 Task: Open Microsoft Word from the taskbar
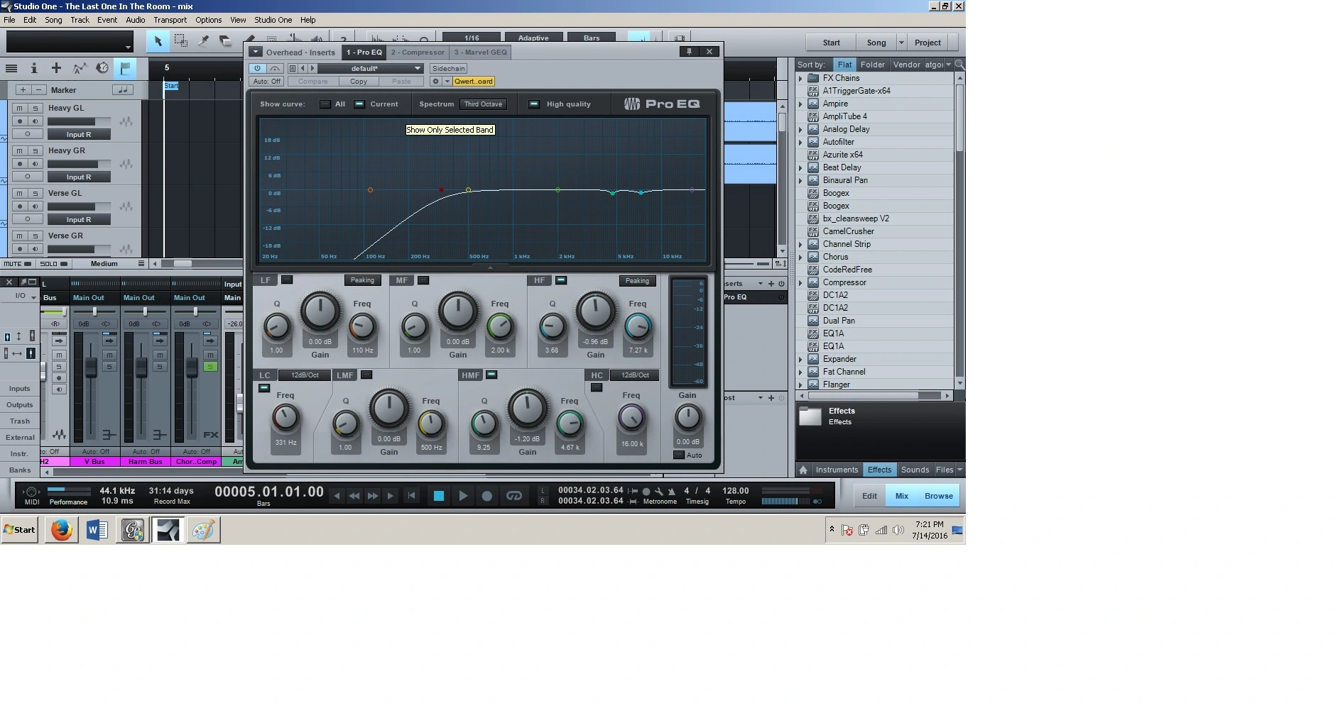coord(97,530)
